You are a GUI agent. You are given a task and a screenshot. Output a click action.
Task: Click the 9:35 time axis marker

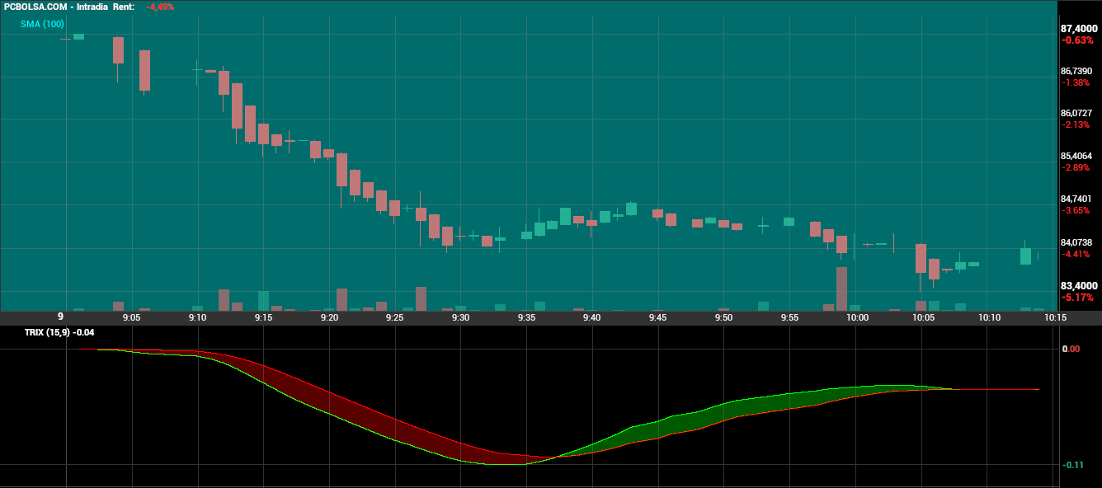(x=526, y=317)
